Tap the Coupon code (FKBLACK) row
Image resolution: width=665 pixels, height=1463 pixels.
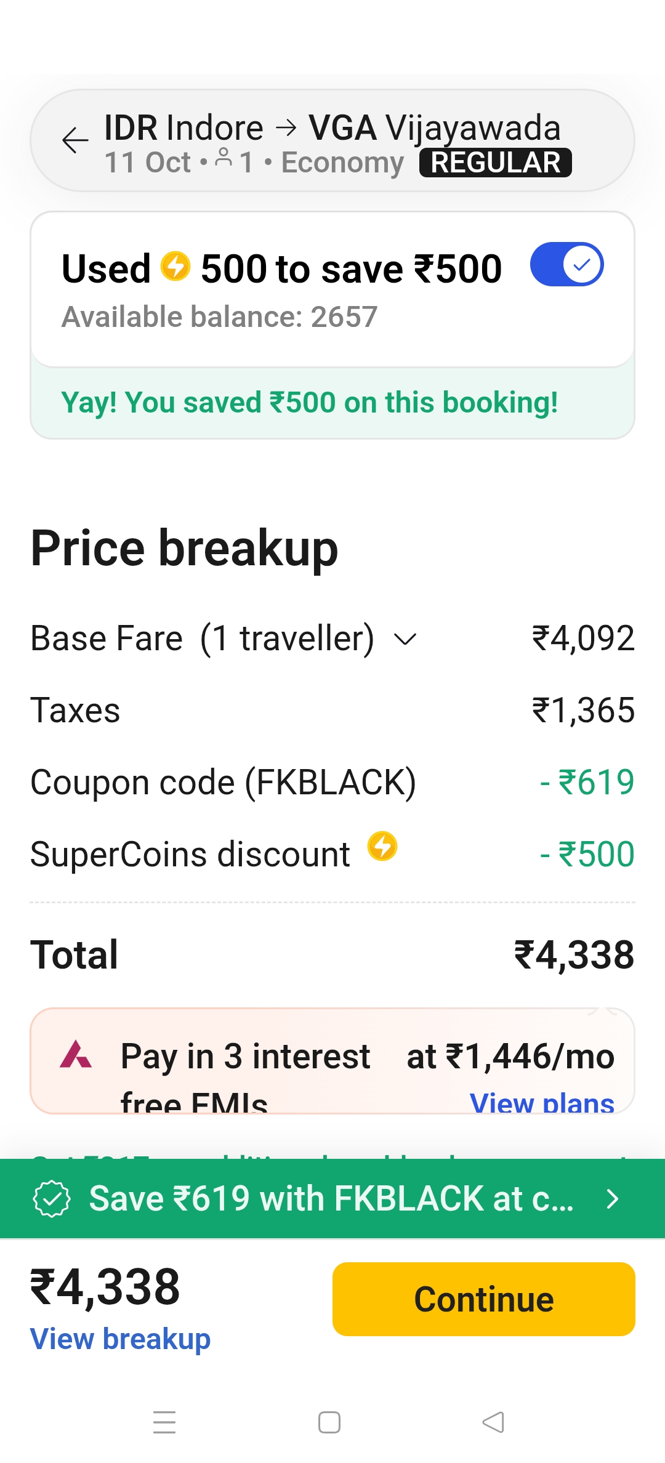click(223, 782)
